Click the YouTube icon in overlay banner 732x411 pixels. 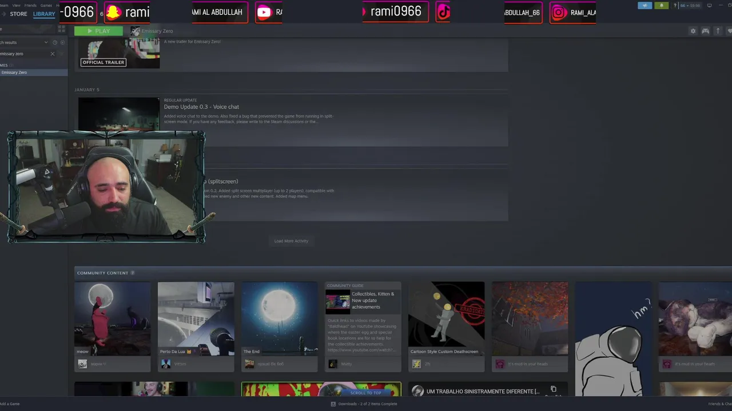(x=264, y=12)
